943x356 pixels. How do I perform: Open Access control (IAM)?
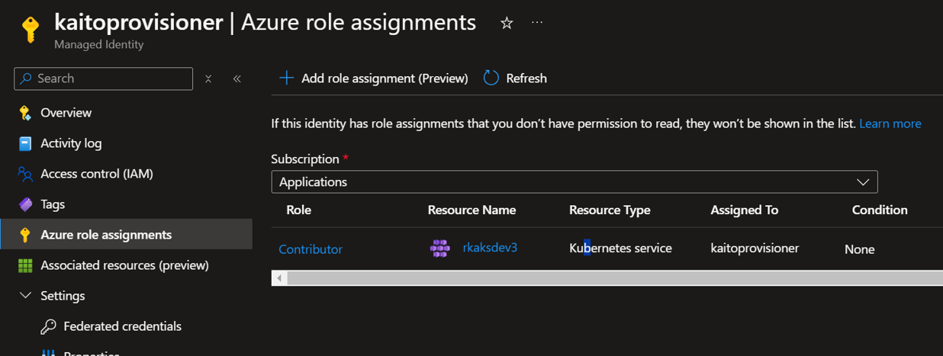96,174
